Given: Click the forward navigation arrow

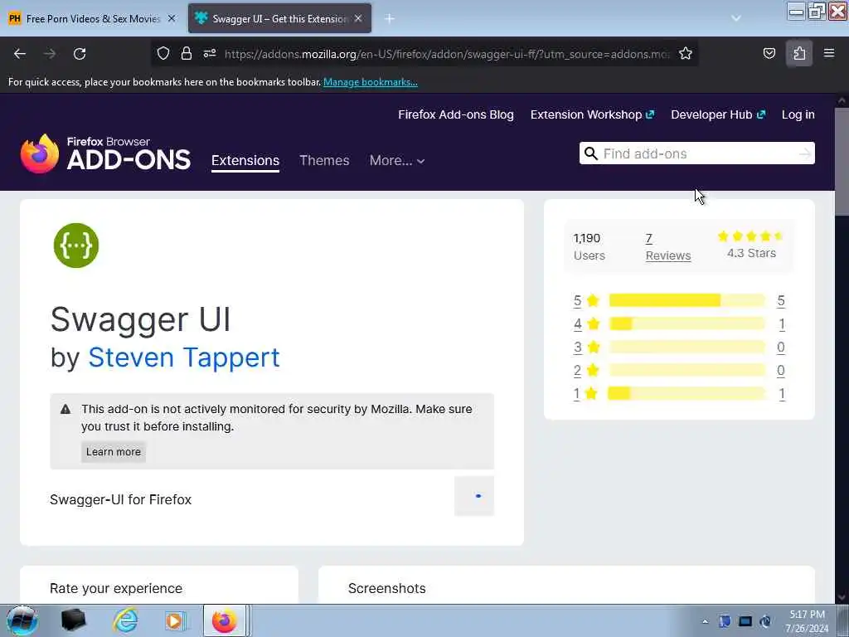Looking at the screenshot, I should pos(50,54).
